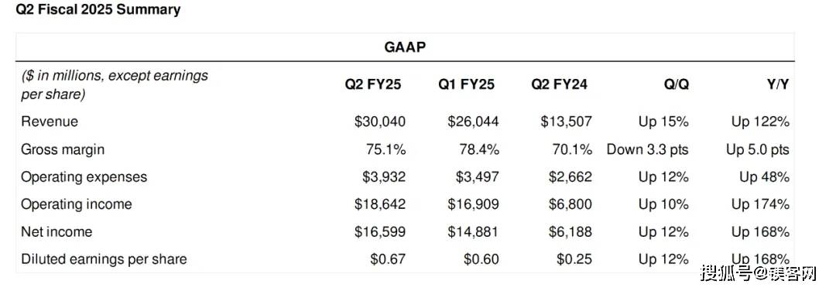This screenshot has width=836, height=291.
Task: Click the Q2 FY24 column header
Action: click(x=560, y=84)
